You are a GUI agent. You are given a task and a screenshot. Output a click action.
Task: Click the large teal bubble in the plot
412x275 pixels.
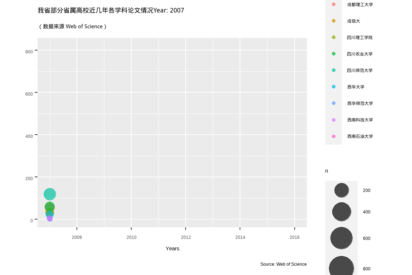(50, 194)
